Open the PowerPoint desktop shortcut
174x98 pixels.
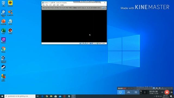[4, 22]
